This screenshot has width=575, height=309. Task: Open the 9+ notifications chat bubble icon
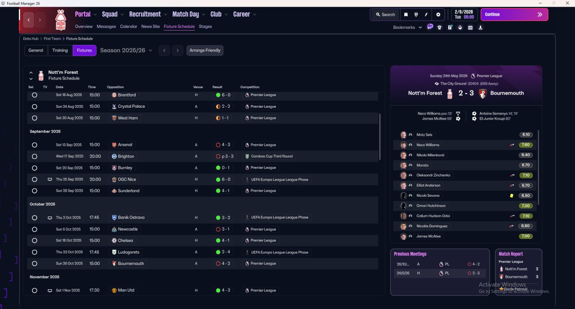[430, 27]
